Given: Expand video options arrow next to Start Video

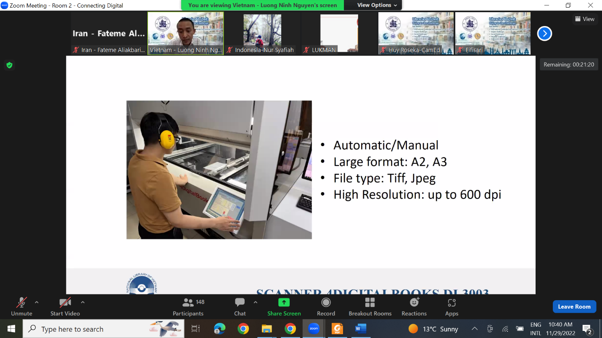Looking at the screenshot, I should point(82,302).
